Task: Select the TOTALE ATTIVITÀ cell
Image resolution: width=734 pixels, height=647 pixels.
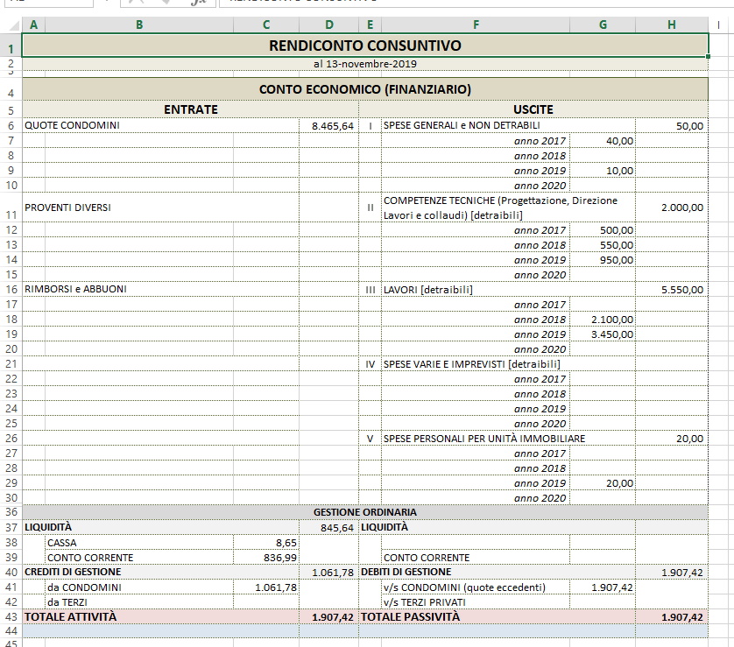Action: [160, 616]
